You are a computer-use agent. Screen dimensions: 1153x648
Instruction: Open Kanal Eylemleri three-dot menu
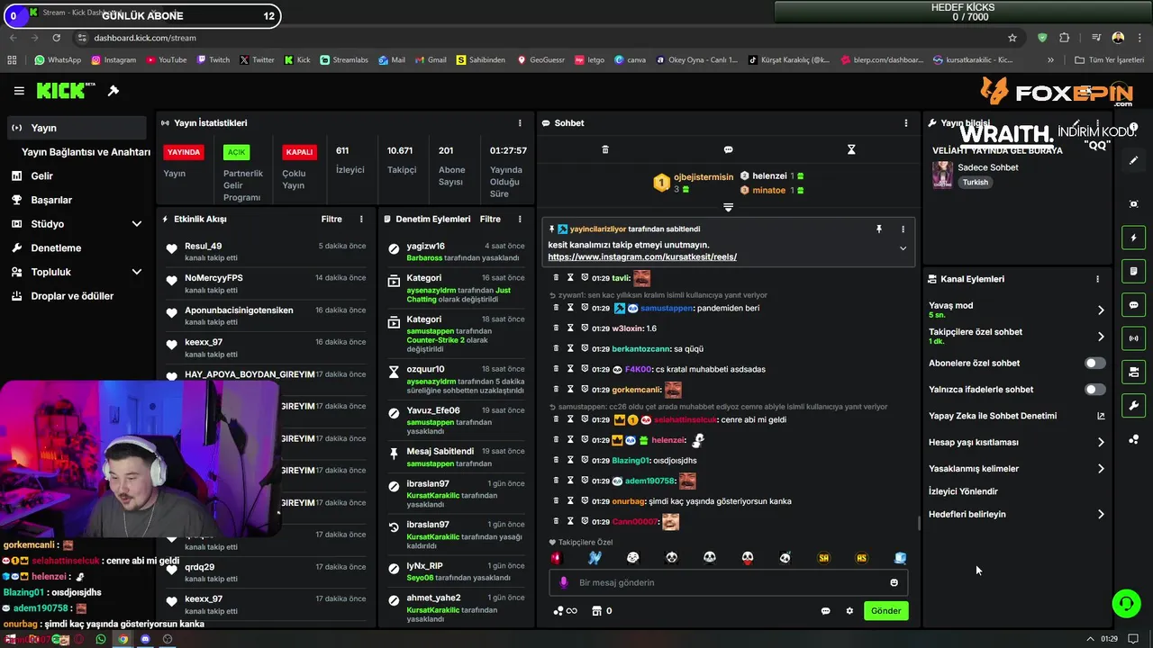point(1097,279)
